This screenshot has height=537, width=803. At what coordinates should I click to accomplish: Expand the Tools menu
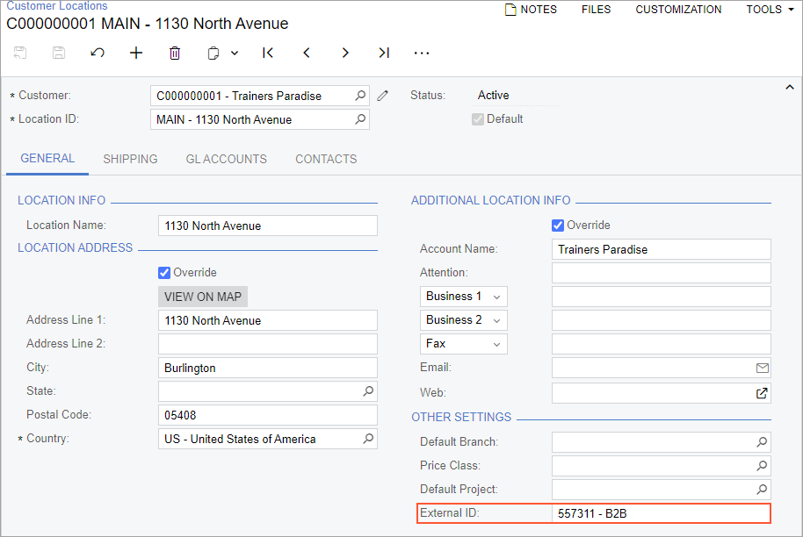[770, 10]
